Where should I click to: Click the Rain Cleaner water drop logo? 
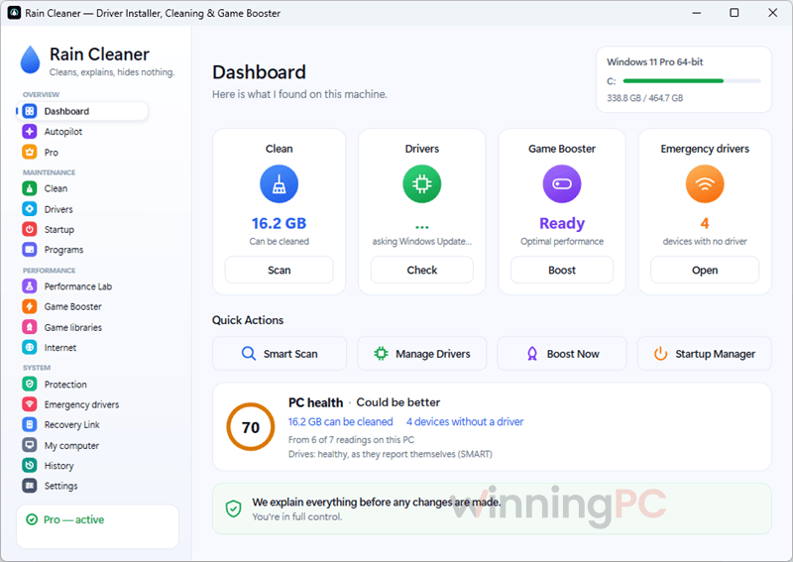[31, 59]
